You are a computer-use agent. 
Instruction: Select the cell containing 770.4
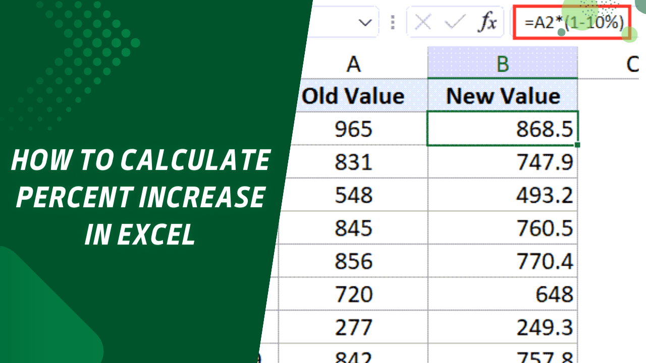(503, 261)
